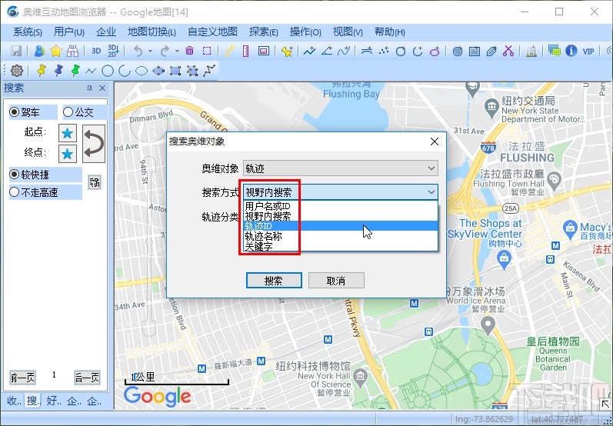Select the dashed rectangle selection tool
613x426 pixels.
[207, 51]
